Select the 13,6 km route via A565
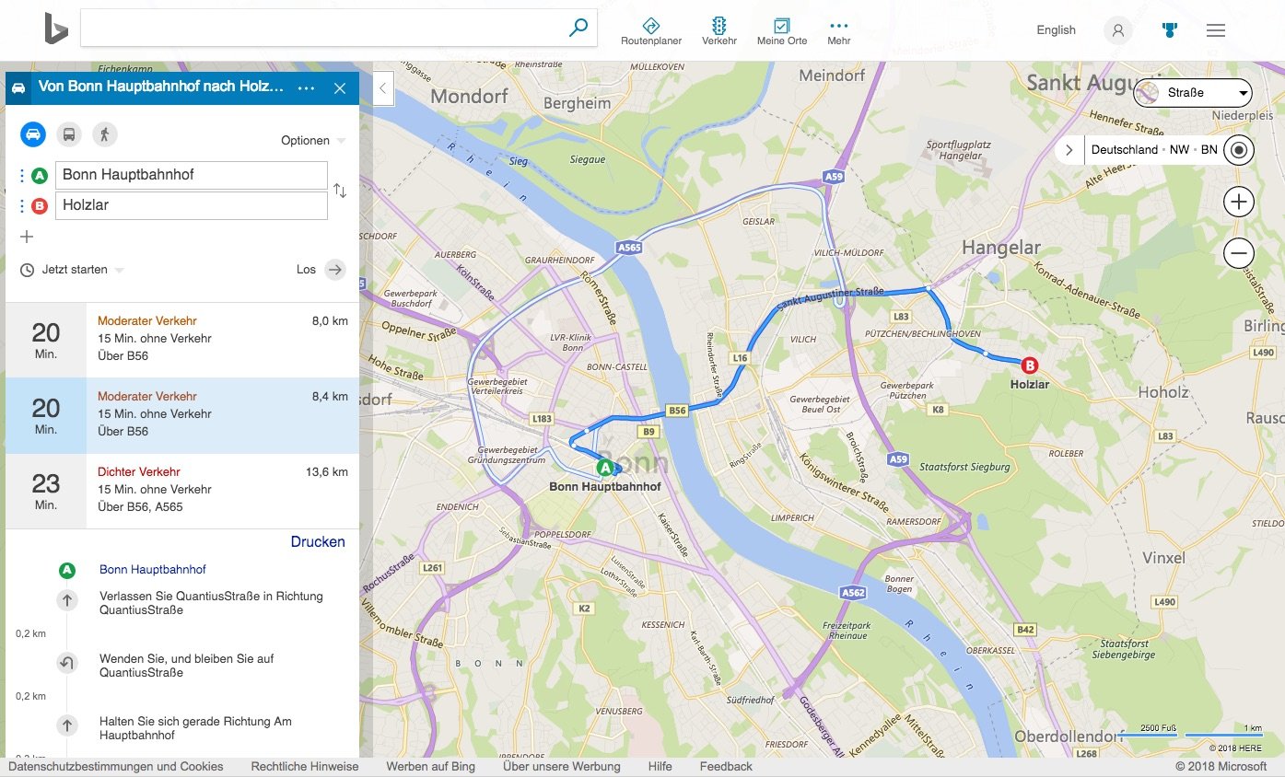Image resolution: width=1285 pixels, height=777 pixels. [x=182, y=490]
